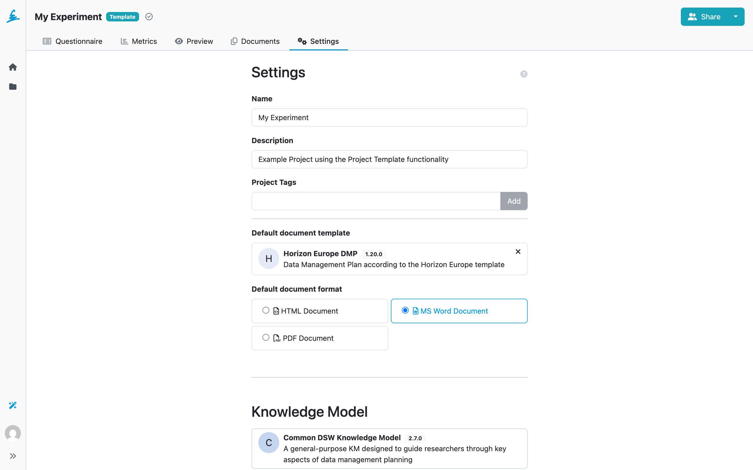The image size is (753, 470).
Task: Switch to the Metrics tab
Action: tap(139, 41)
